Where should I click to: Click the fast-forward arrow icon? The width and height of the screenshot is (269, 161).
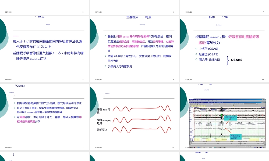(223, 104)
